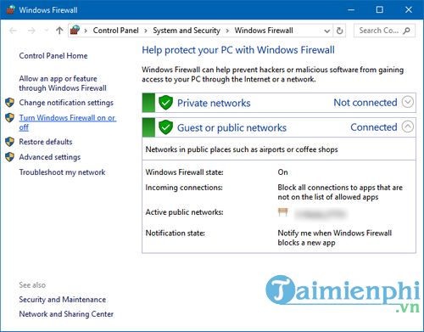The width and height of the screenshot is (424, 332).
Task: Click the Incoming connections label
Action: pyautogui.click(x=184, y=188)
